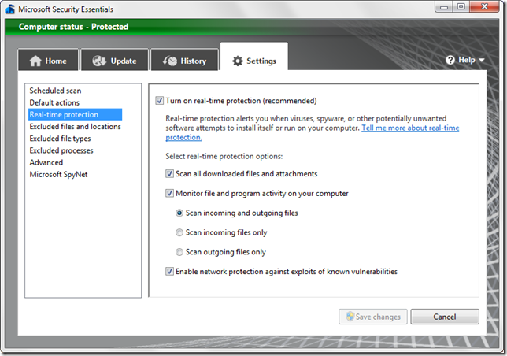Expand the Help dropdown arrow
This screenshot has width=507, height=356.
(x=482, y=60)
